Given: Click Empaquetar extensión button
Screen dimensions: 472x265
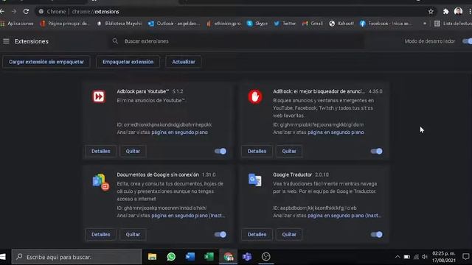Looking at the screenshot, I should pyautogui.click(x=128, y=62).
